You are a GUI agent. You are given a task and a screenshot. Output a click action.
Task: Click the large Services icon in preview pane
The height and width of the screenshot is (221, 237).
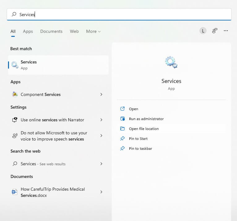point(171,62)
